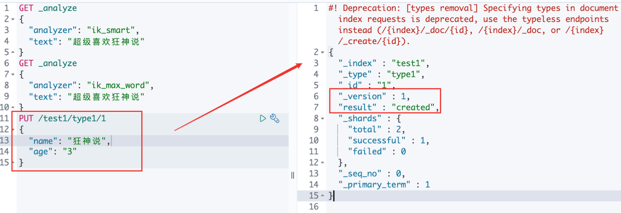Collapse the _shards object in response
This screenshot has height=213, width=621.
coord(322,119)
